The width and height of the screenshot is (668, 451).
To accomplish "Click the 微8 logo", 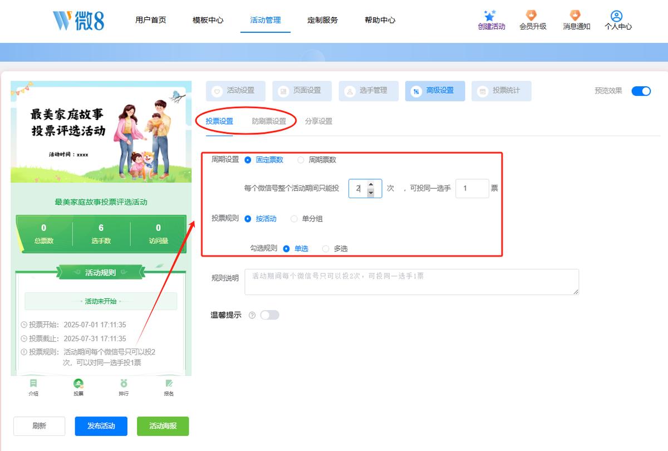I will pyautogui.click(x=78, y=20).
